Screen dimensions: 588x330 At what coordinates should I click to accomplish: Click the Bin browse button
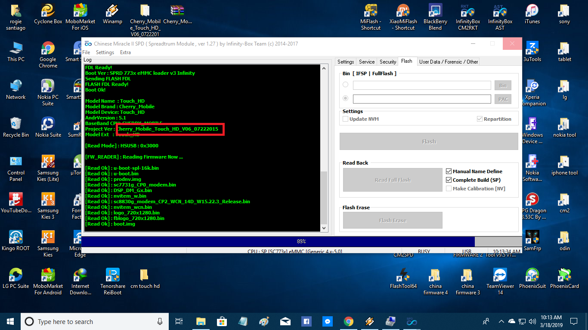[503, 86]
